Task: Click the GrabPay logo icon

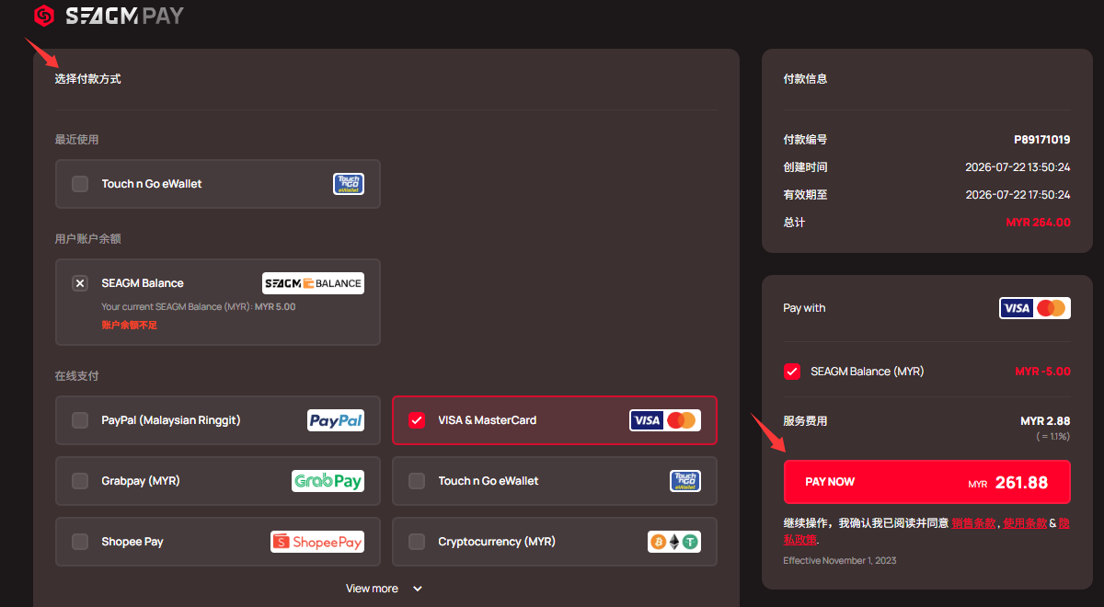Action: 328,481
